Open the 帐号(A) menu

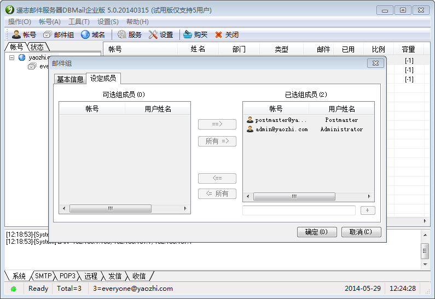(50, 22)
